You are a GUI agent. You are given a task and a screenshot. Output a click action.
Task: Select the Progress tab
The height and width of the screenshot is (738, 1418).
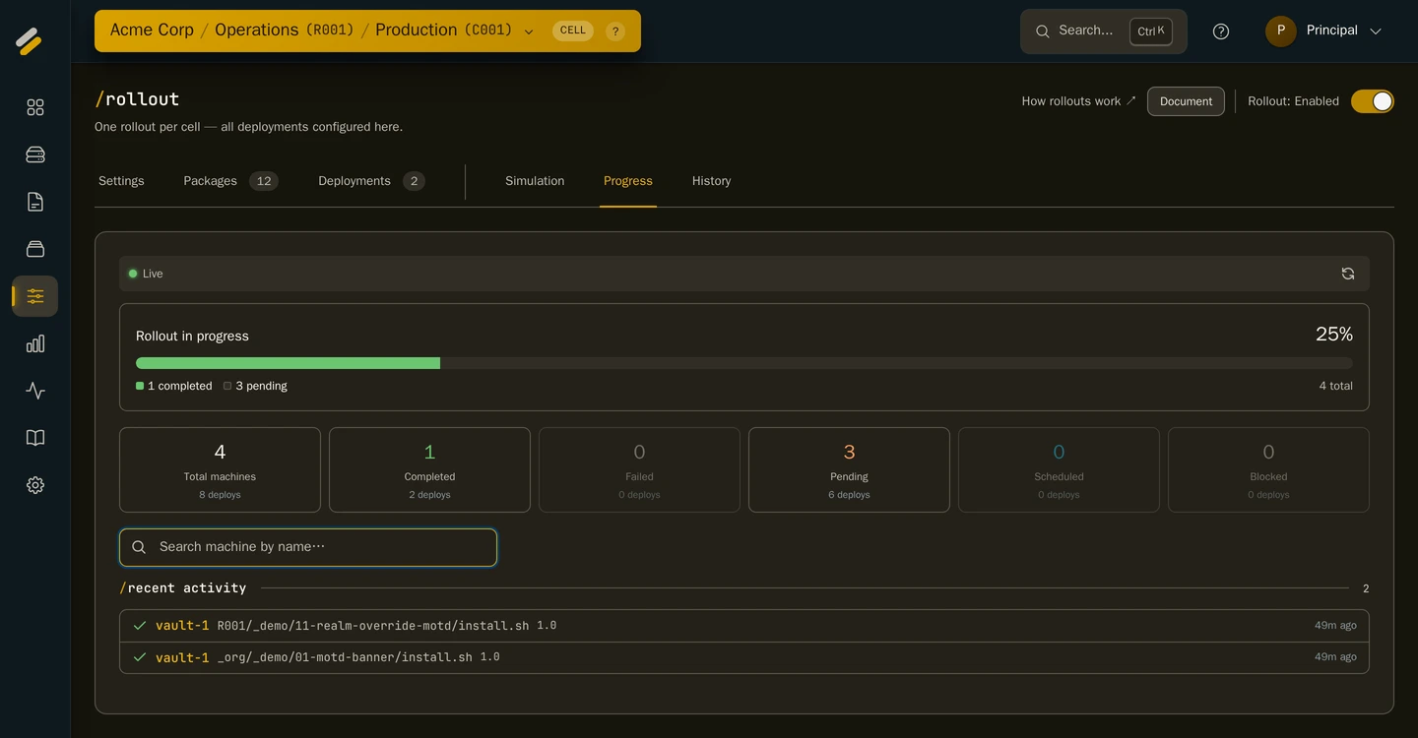click(x=628, y=181)
